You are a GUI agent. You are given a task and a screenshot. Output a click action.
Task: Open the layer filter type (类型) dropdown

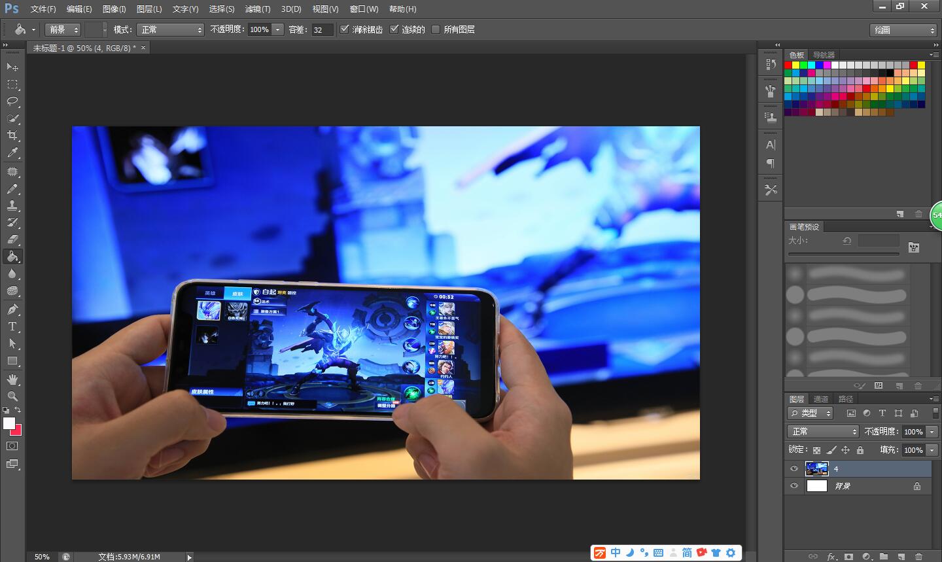click(x=810, y=413)
